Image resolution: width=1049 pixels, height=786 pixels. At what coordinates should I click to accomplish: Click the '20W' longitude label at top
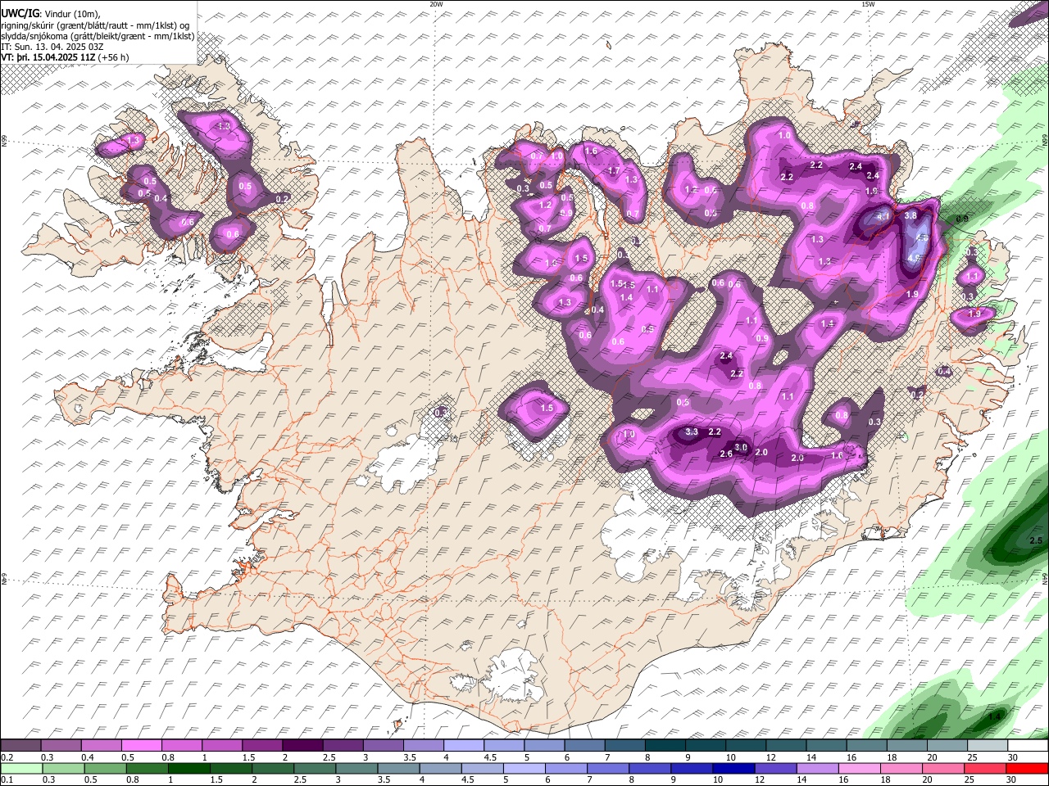436,4
